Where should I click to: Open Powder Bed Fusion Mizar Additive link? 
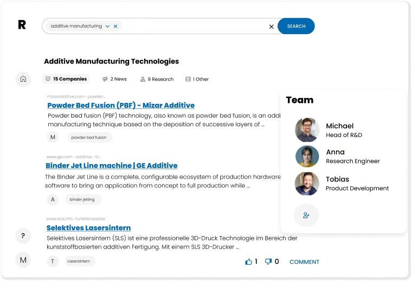click(x=121, y=105)
